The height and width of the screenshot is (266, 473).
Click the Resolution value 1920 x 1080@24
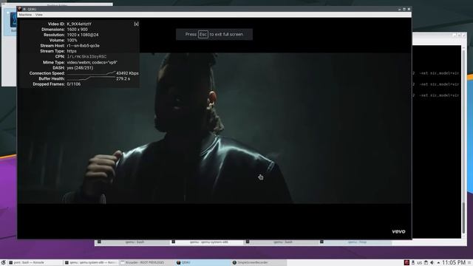point(83,35)
